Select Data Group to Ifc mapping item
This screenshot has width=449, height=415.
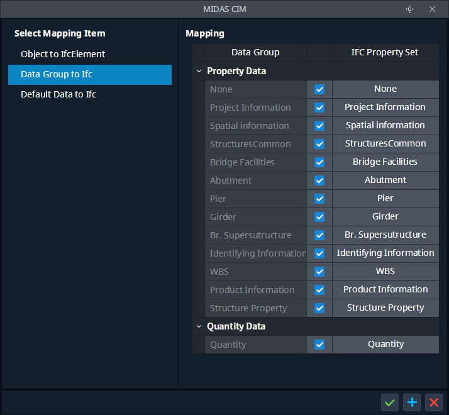[x=90, y=74]
